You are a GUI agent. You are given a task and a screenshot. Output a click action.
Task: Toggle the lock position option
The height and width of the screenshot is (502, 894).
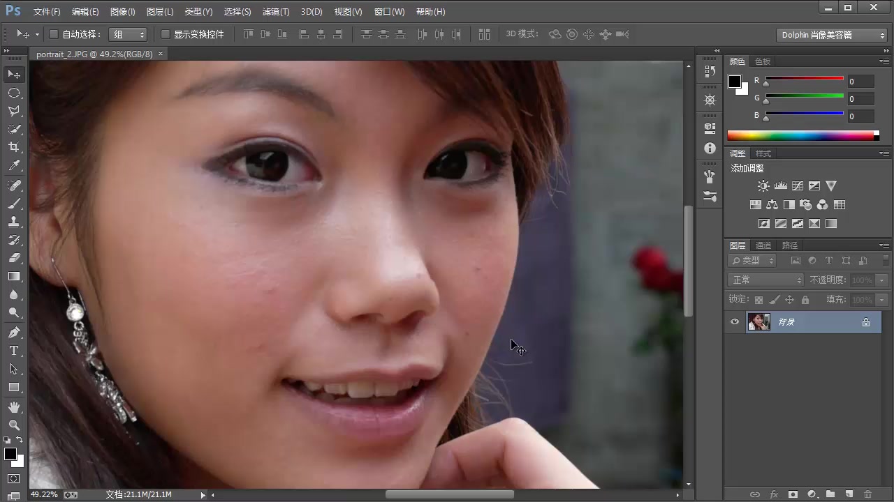click(789, 300)
